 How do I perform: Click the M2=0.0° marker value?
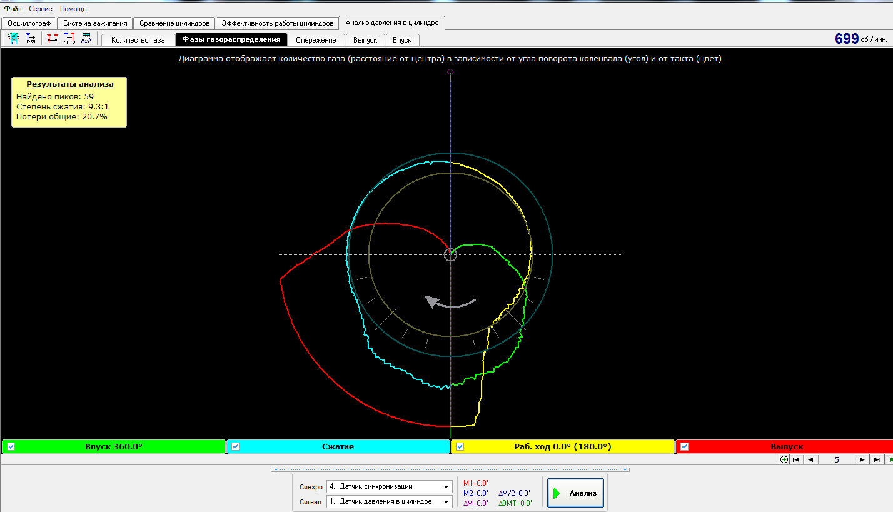(x=476, y=493)
